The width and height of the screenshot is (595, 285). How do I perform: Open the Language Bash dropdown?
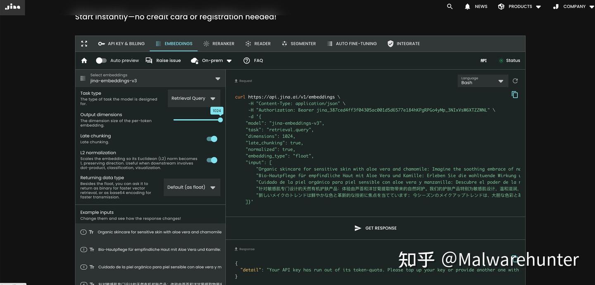pos(483,81)
